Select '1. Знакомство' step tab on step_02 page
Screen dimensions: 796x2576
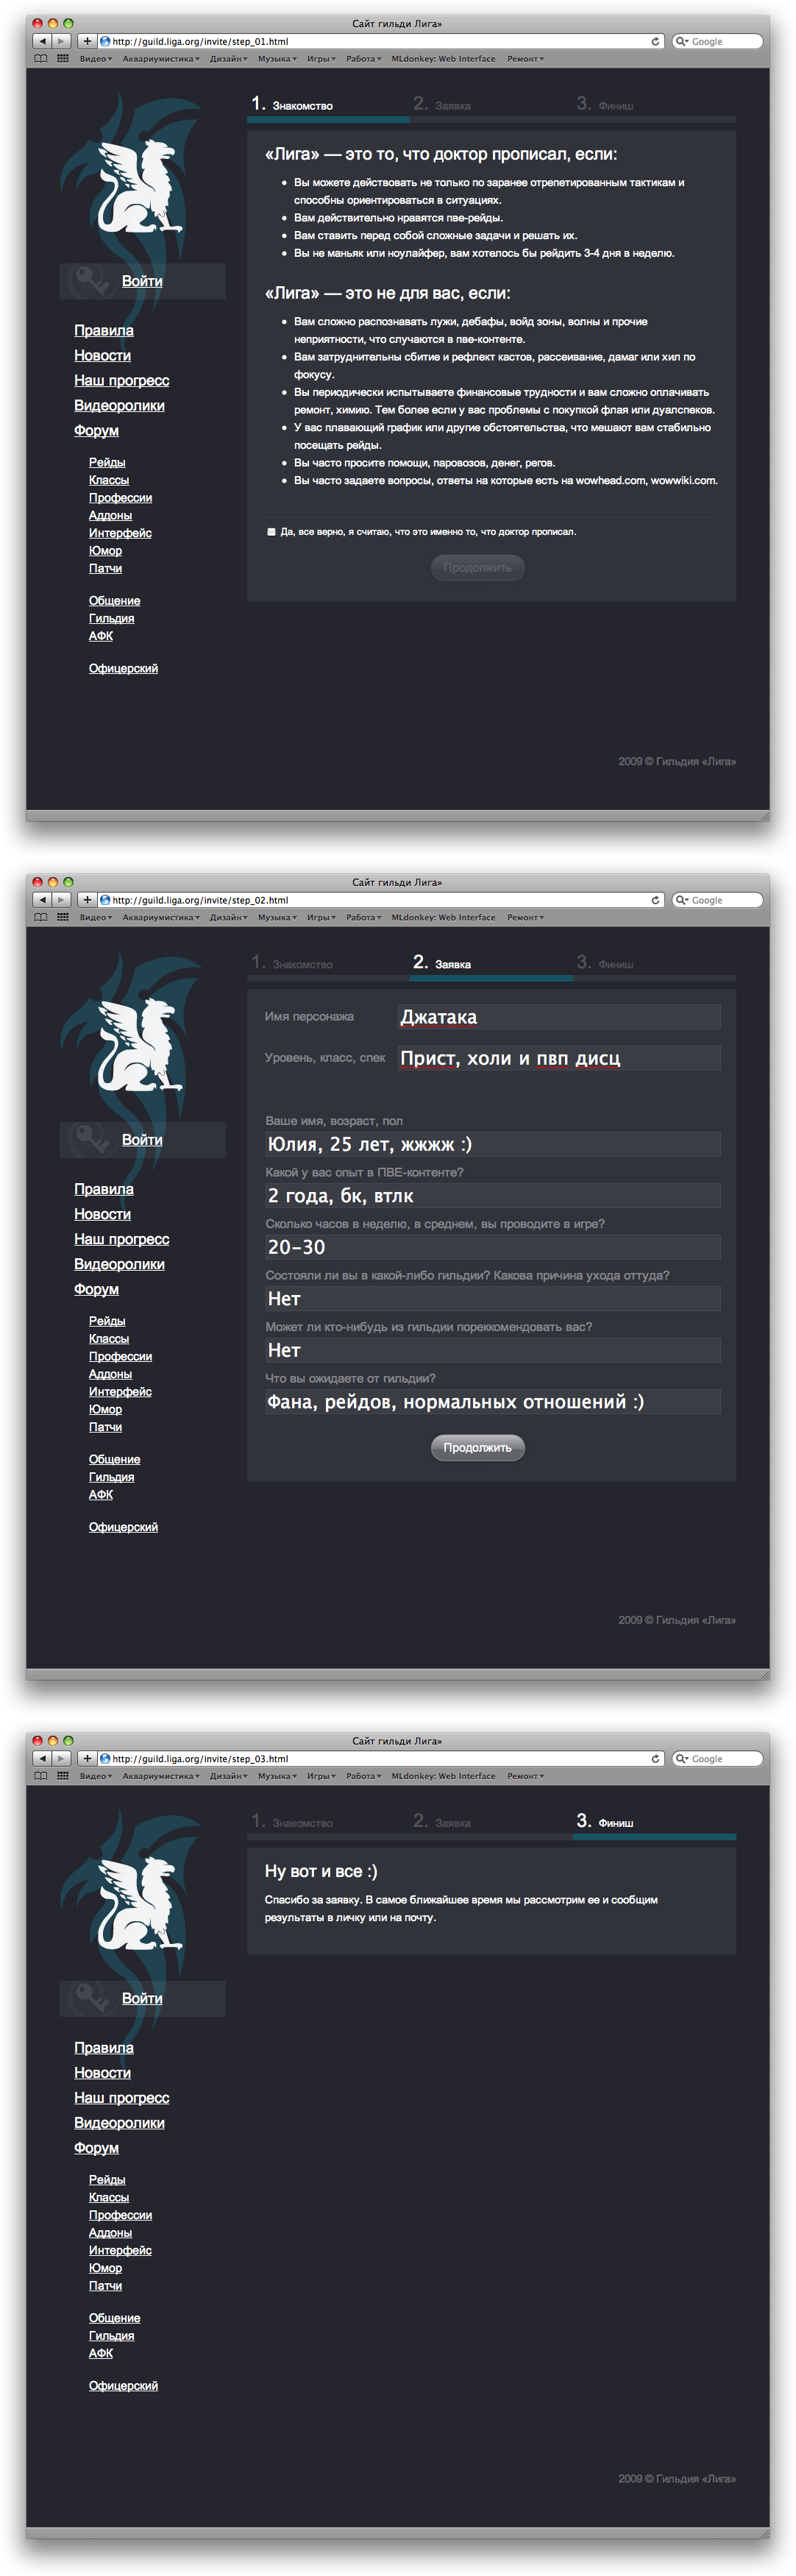tap(292, 963)
